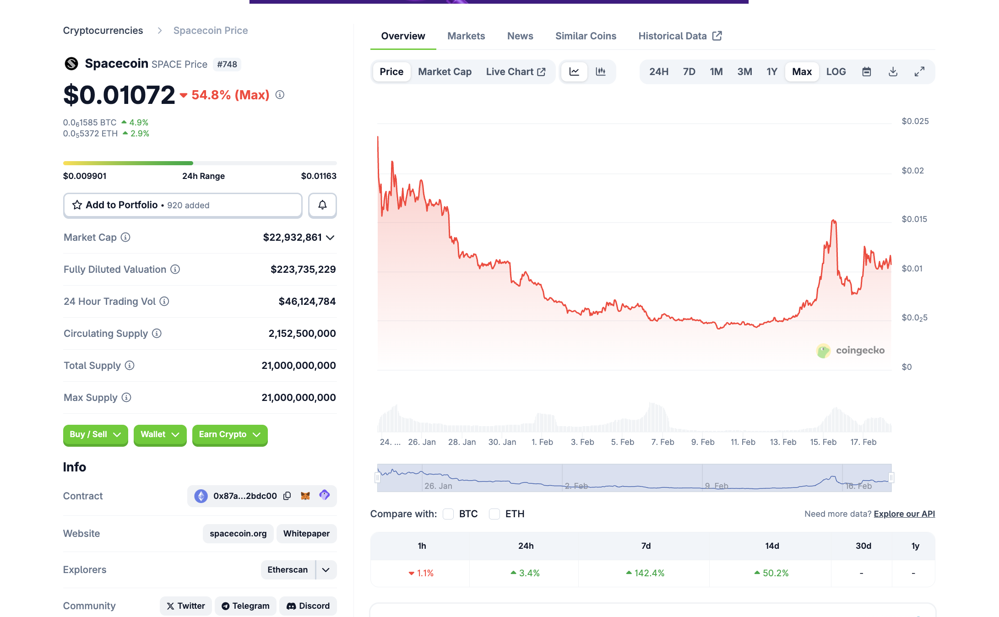Enable BTC comparison checkbox
Viewport: 999px width, 617px height.
(448, 514)
